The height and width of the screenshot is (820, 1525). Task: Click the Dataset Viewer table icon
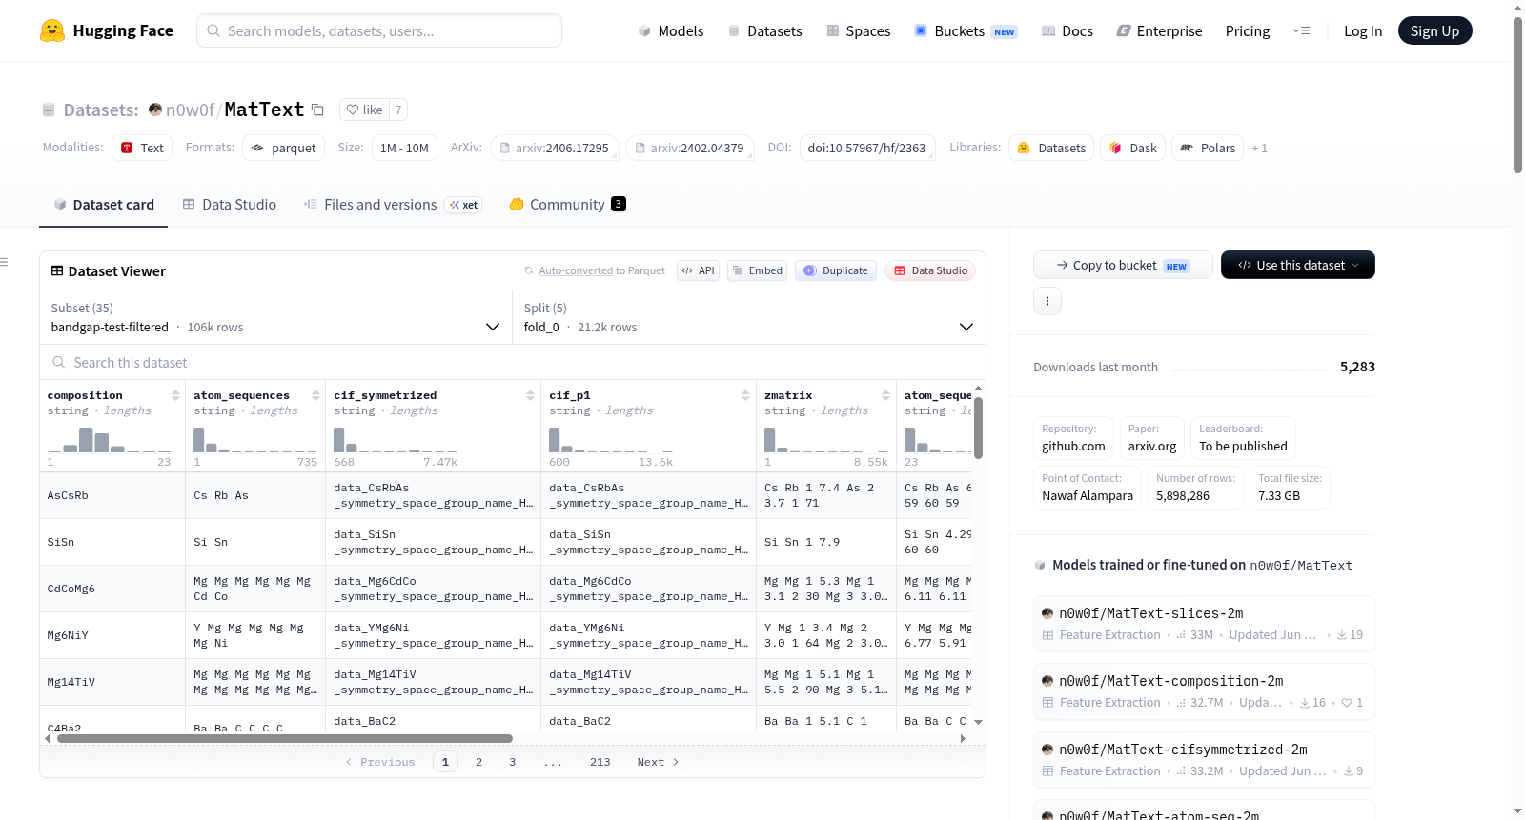(x=57, y=270)
